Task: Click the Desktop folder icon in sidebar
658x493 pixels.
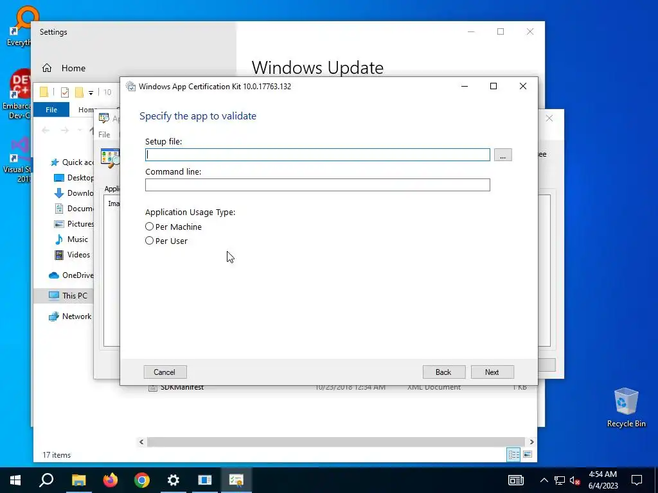Action: pos(59,178)
